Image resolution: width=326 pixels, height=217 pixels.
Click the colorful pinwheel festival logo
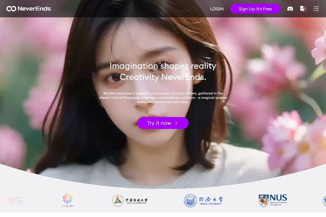pos(68,200)
